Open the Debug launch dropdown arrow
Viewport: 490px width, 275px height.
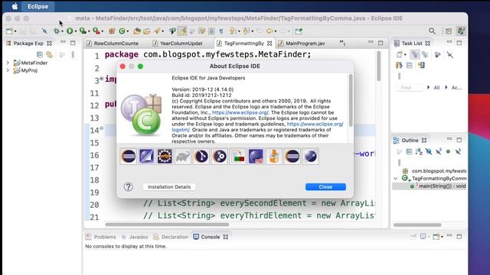pos(62,31)
